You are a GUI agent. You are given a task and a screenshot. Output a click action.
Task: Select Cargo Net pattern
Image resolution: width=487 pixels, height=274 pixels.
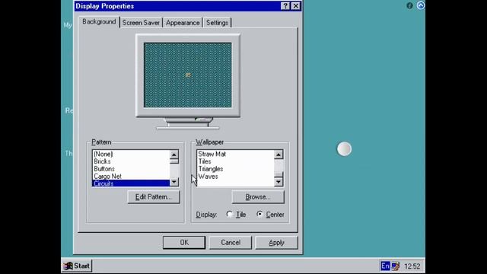(131, 177)
